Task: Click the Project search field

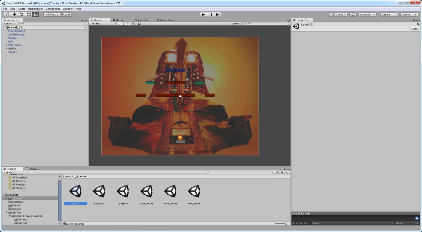Action: point(240,172)
